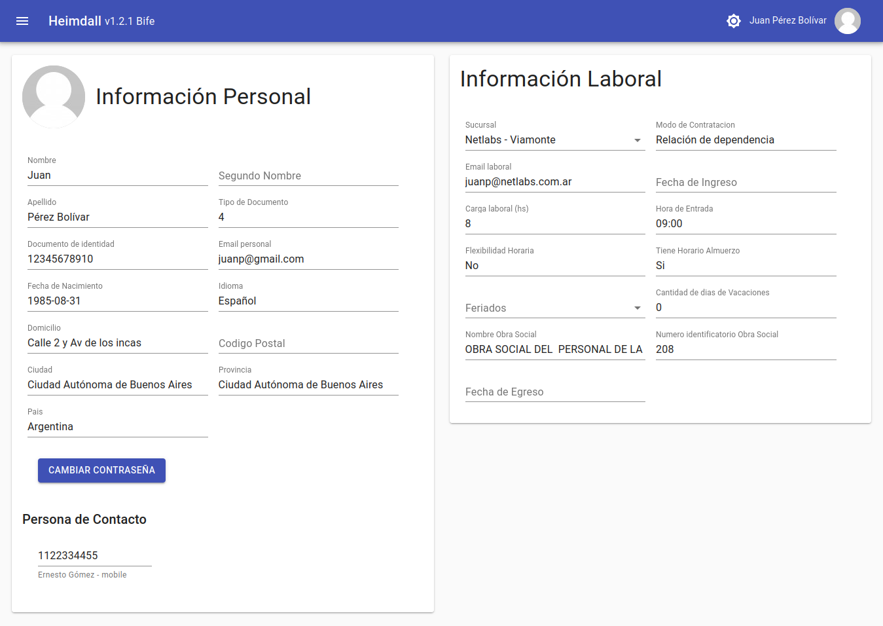
Task: Click the Flexibilidad Horaria field
Action: 554,266
